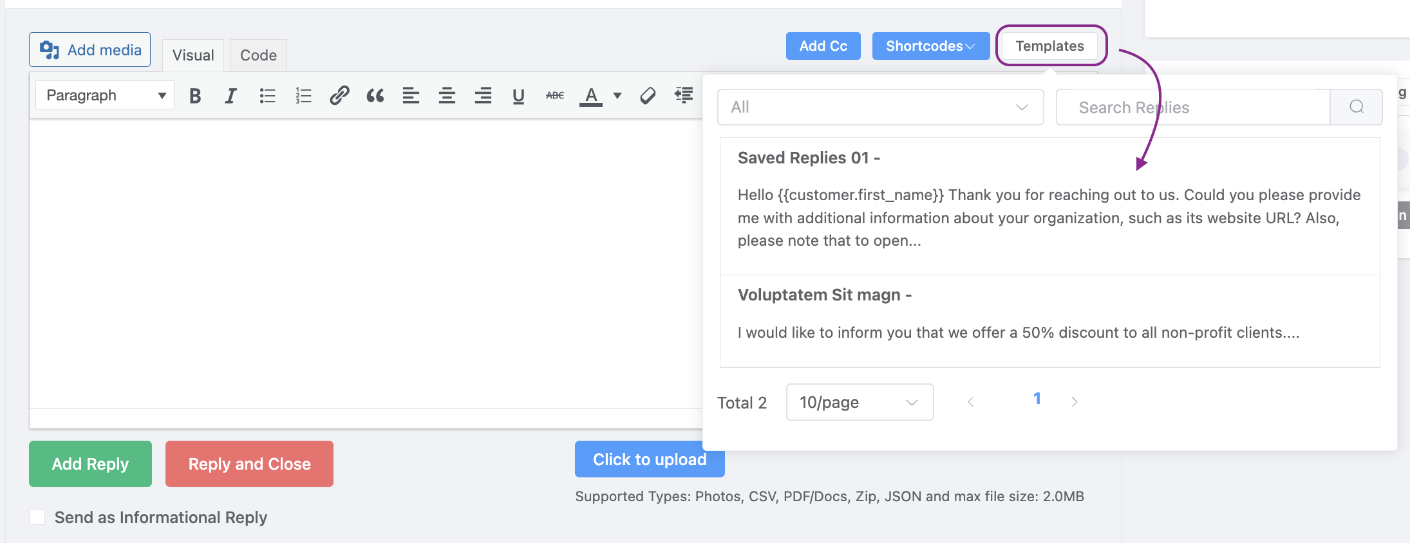Insert a numbered list
1410x543 pixels.
pos(303,96)
